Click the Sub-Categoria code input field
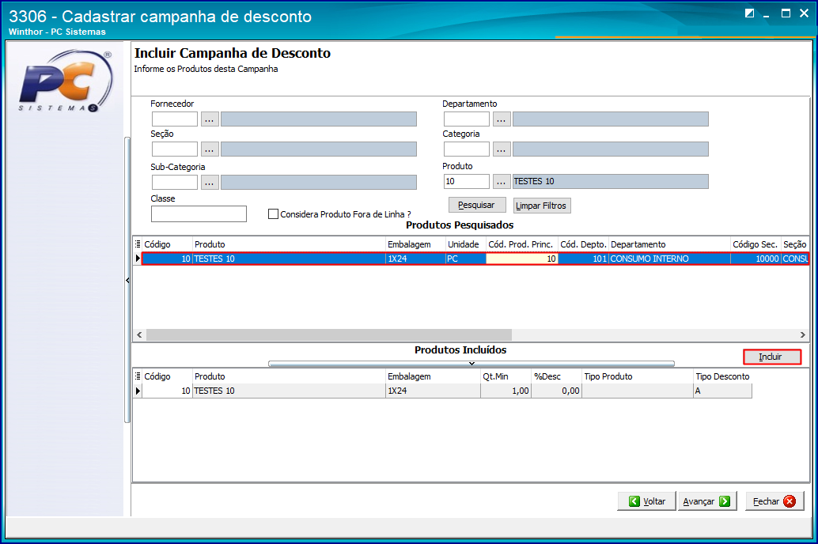The image size is (818, 544). coord(175,182)
